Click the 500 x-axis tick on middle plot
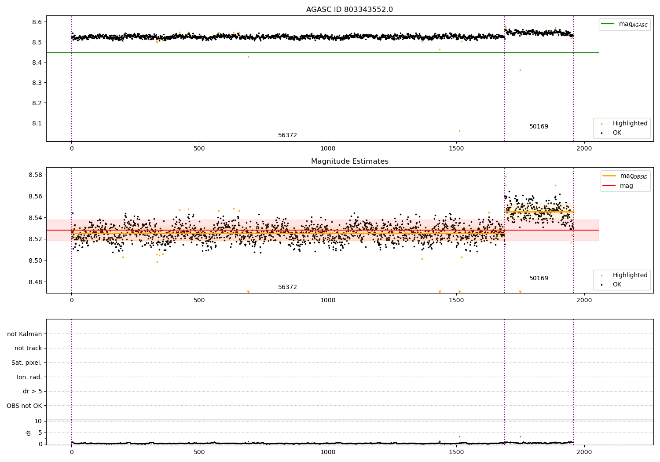Screen dimensions: 660x462 click(200, 301)
